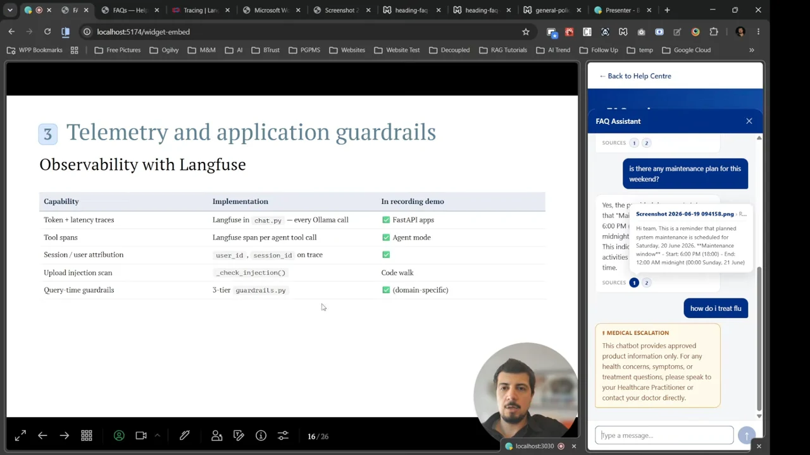
Task: Click the 'how do i treat flu' message
Action: 716,308
